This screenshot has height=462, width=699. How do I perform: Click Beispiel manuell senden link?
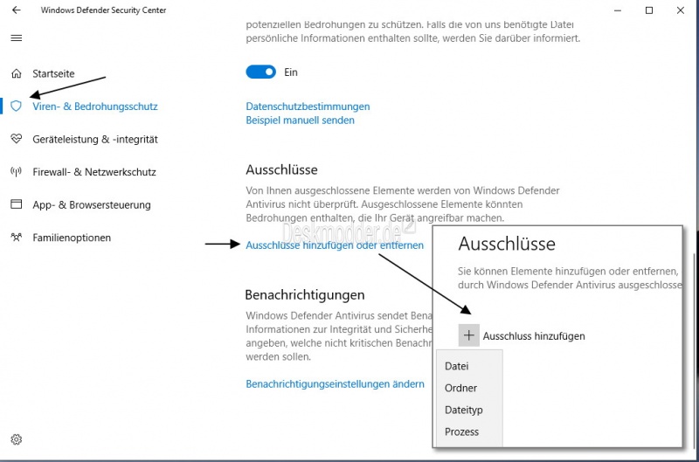pos(300,121)
